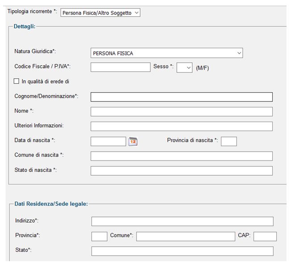Image resolution: width=291 pixels, height=267 pixels.
Task: Open the Sesso M/F dropdown
Action: pyautogui.click(x=184, y=68)
